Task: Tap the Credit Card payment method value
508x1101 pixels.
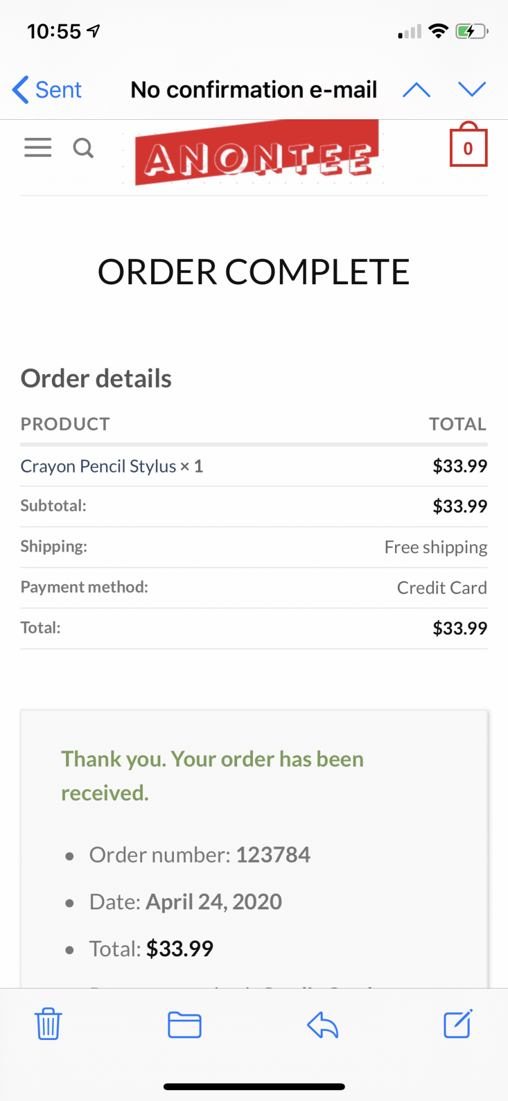Action: [442, 588]
